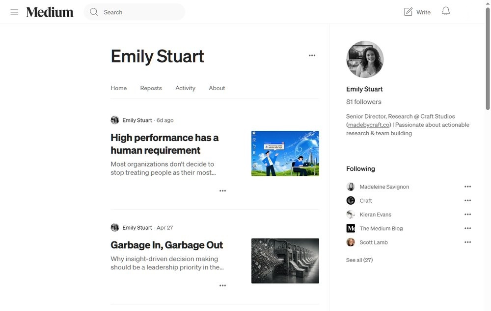Select author avatar on Apr 27 post

click(x=115, y=228)
